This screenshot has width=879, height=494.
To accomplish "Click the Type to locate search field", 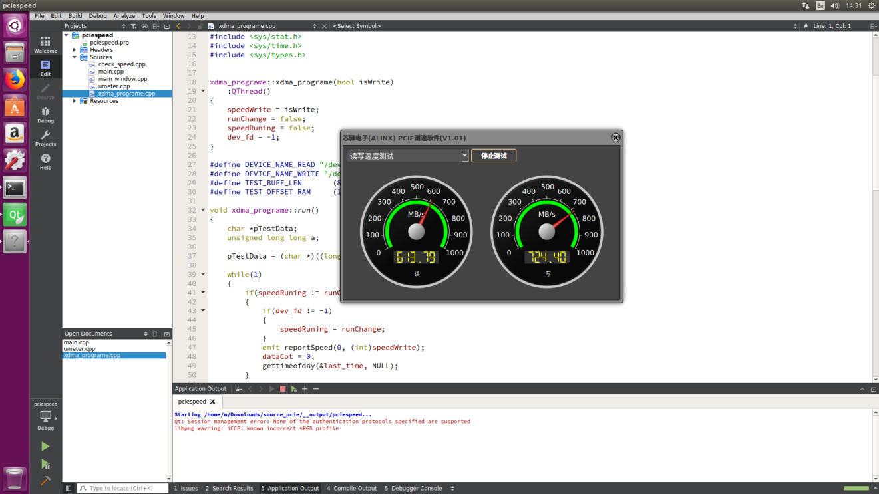I will pos(123,488).
